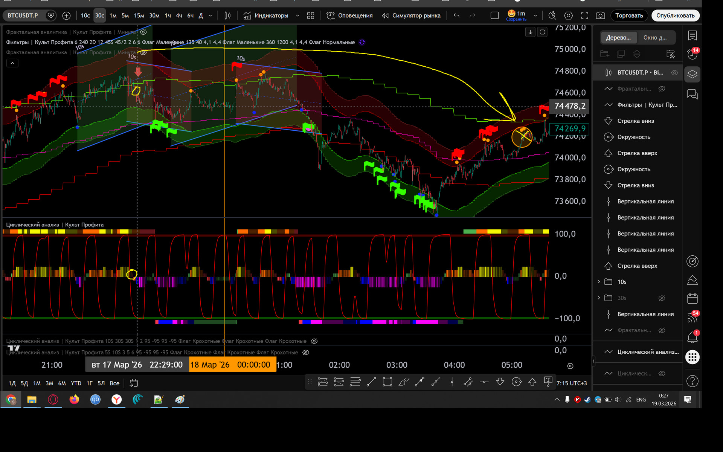
Task: Select the trend line drawing tool
Action: 371,382
